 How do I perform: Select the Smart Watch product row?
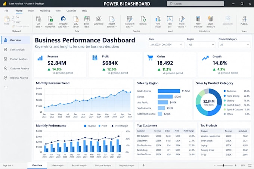[224, 141]
